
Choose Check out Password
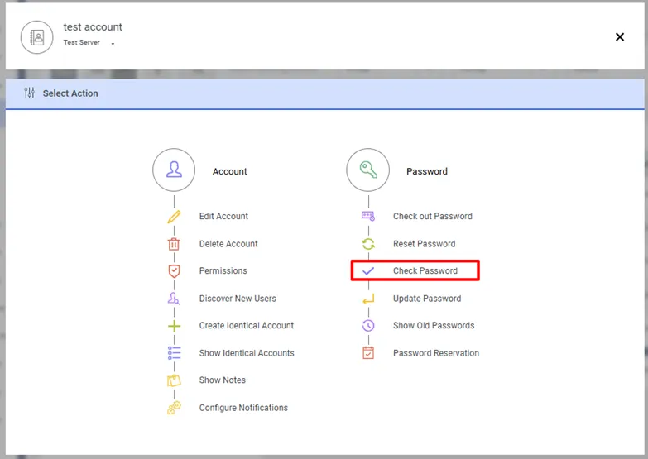(433, 216)
